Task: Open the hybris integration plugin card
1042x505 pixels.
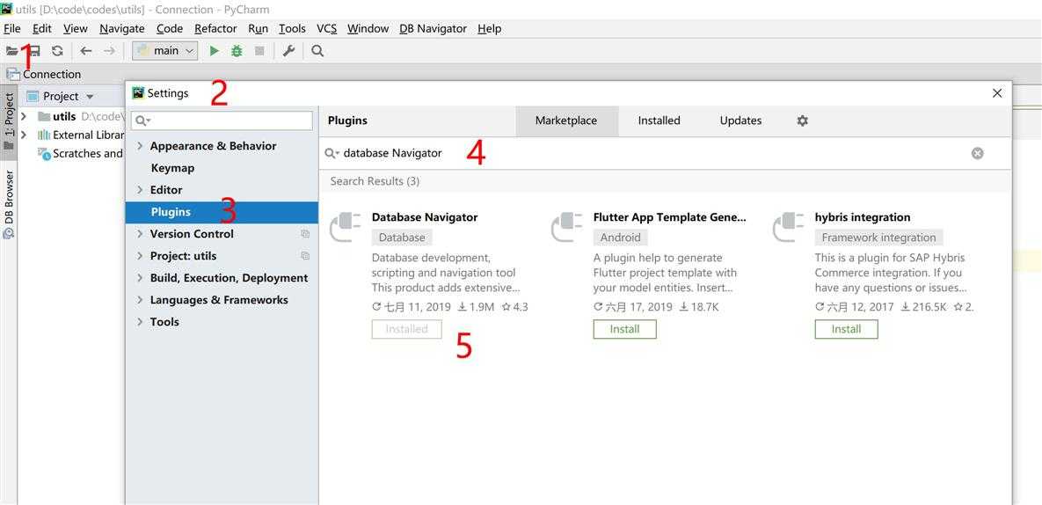Action: coord(863,217)
